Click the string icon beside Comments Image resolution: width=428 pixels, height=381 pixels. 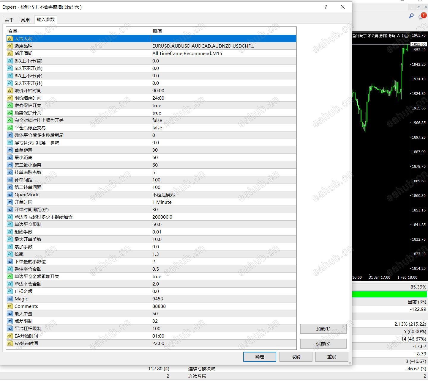pyautogui.click(x=10, y=306)
